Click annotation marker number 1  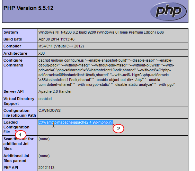(20, 135)
